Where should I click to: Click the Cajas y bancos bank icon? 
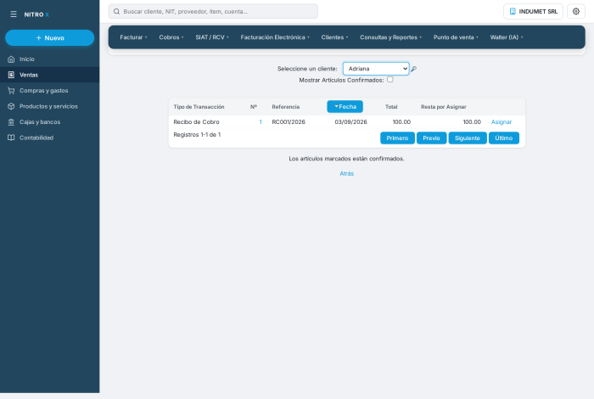11,122
